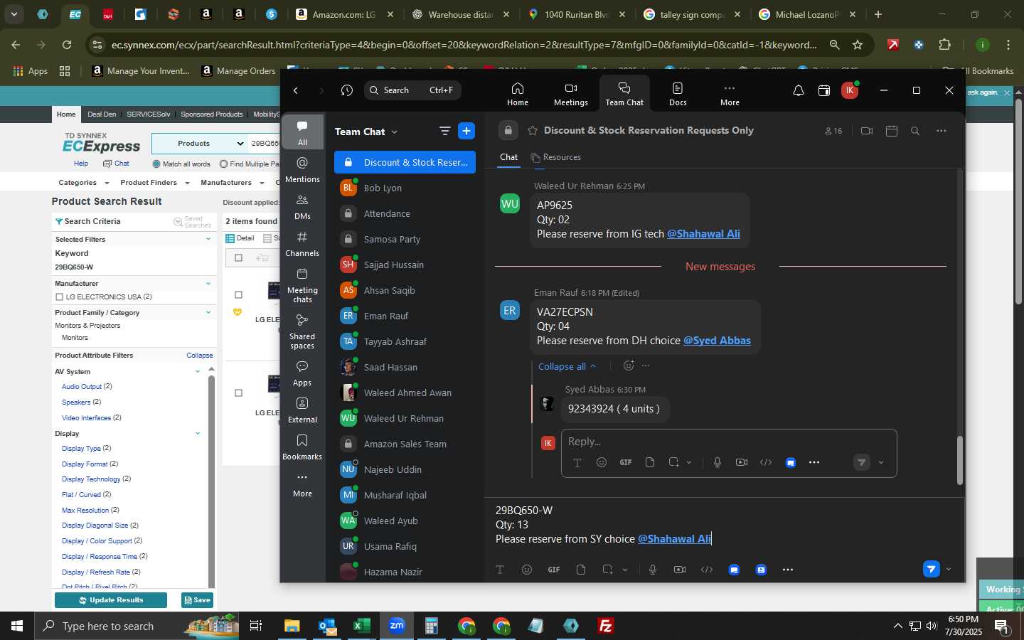Insert code snippet in main compose bar
1024x640 pixels.
click(707, 570)
